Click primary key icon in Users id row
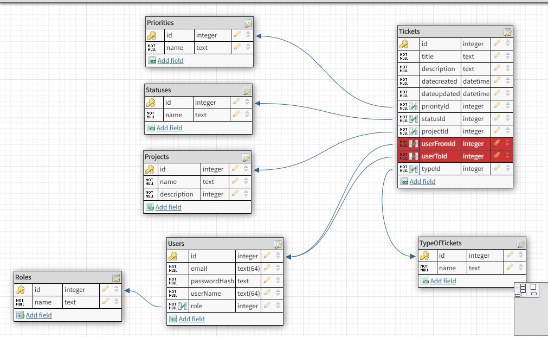Image resolution: width=548 pixels, height=337 pixels. (173, 257)
